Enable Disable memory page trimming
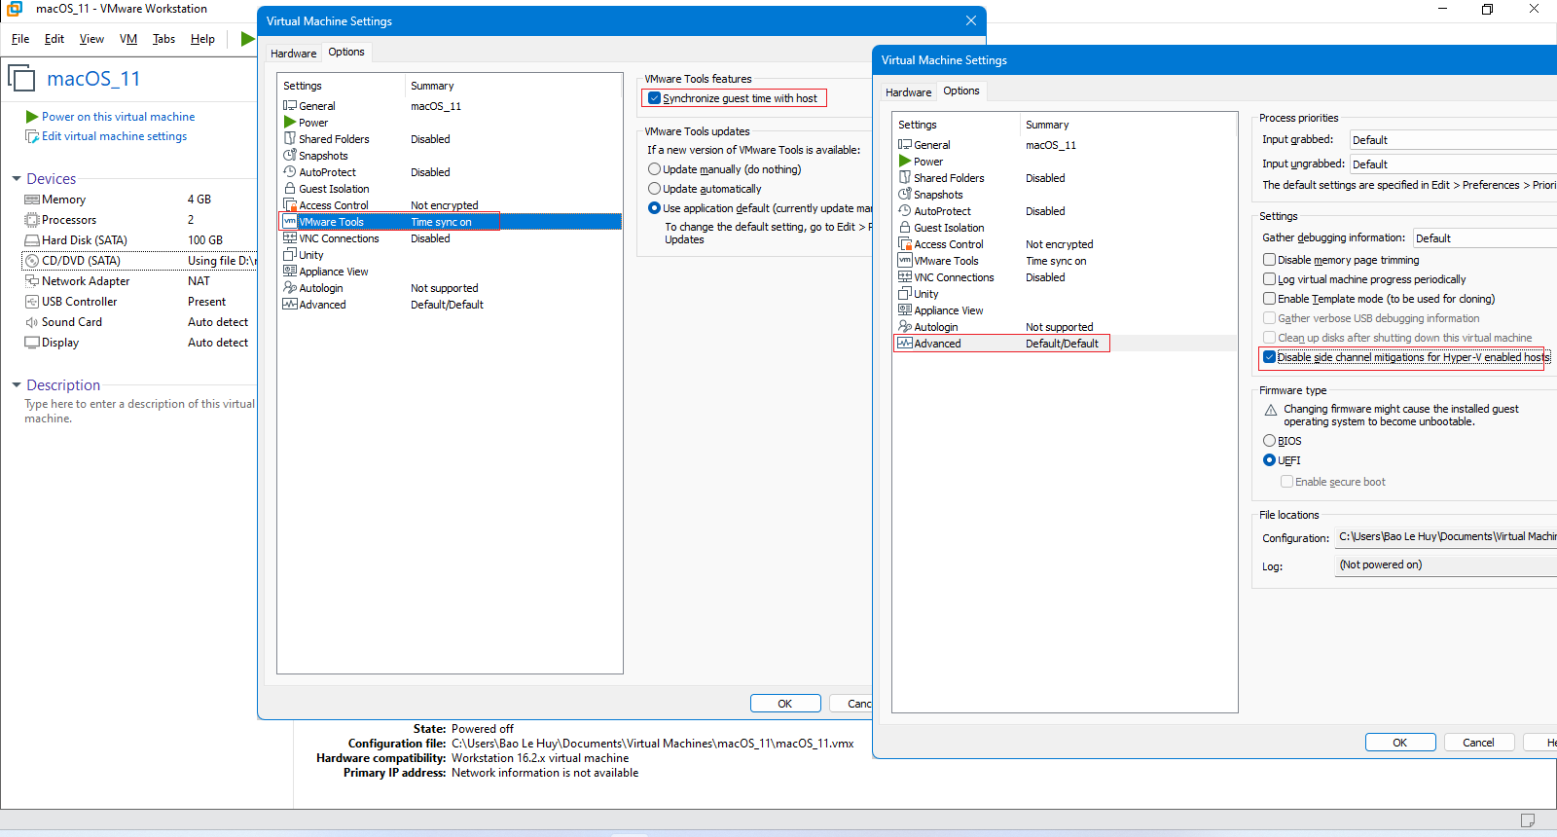This screenshot has height=837, width=1557. (x=1269, y=260)
